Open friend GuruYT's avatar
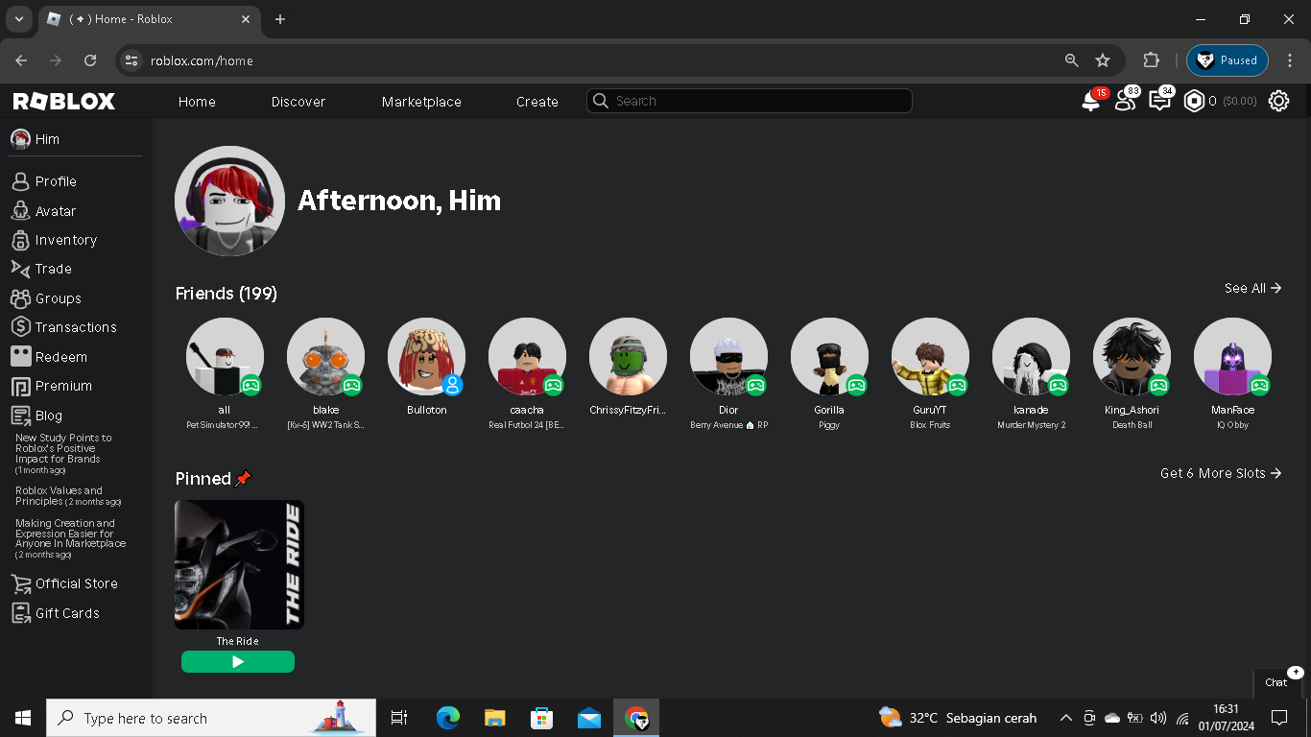Screen dimensions: 1311x737 pyautogui.click(x=930, y=357)
